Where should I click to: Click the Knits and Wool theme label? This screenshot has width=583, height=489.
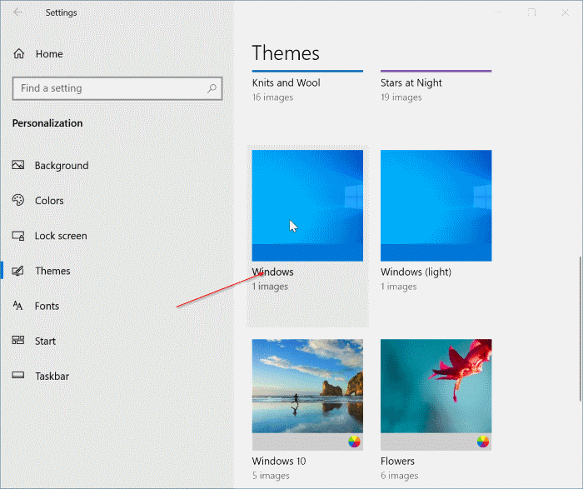[286, 82]
